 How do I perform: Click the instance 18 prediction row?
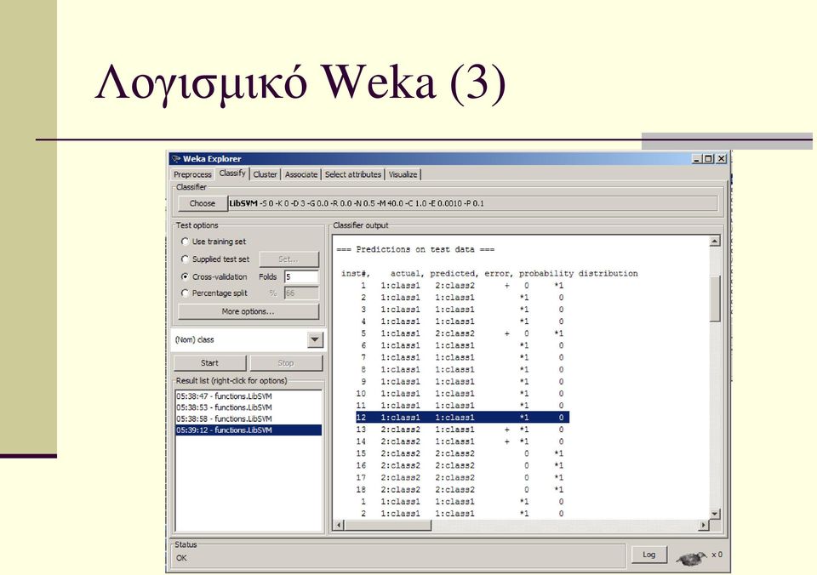click(460, 490)
